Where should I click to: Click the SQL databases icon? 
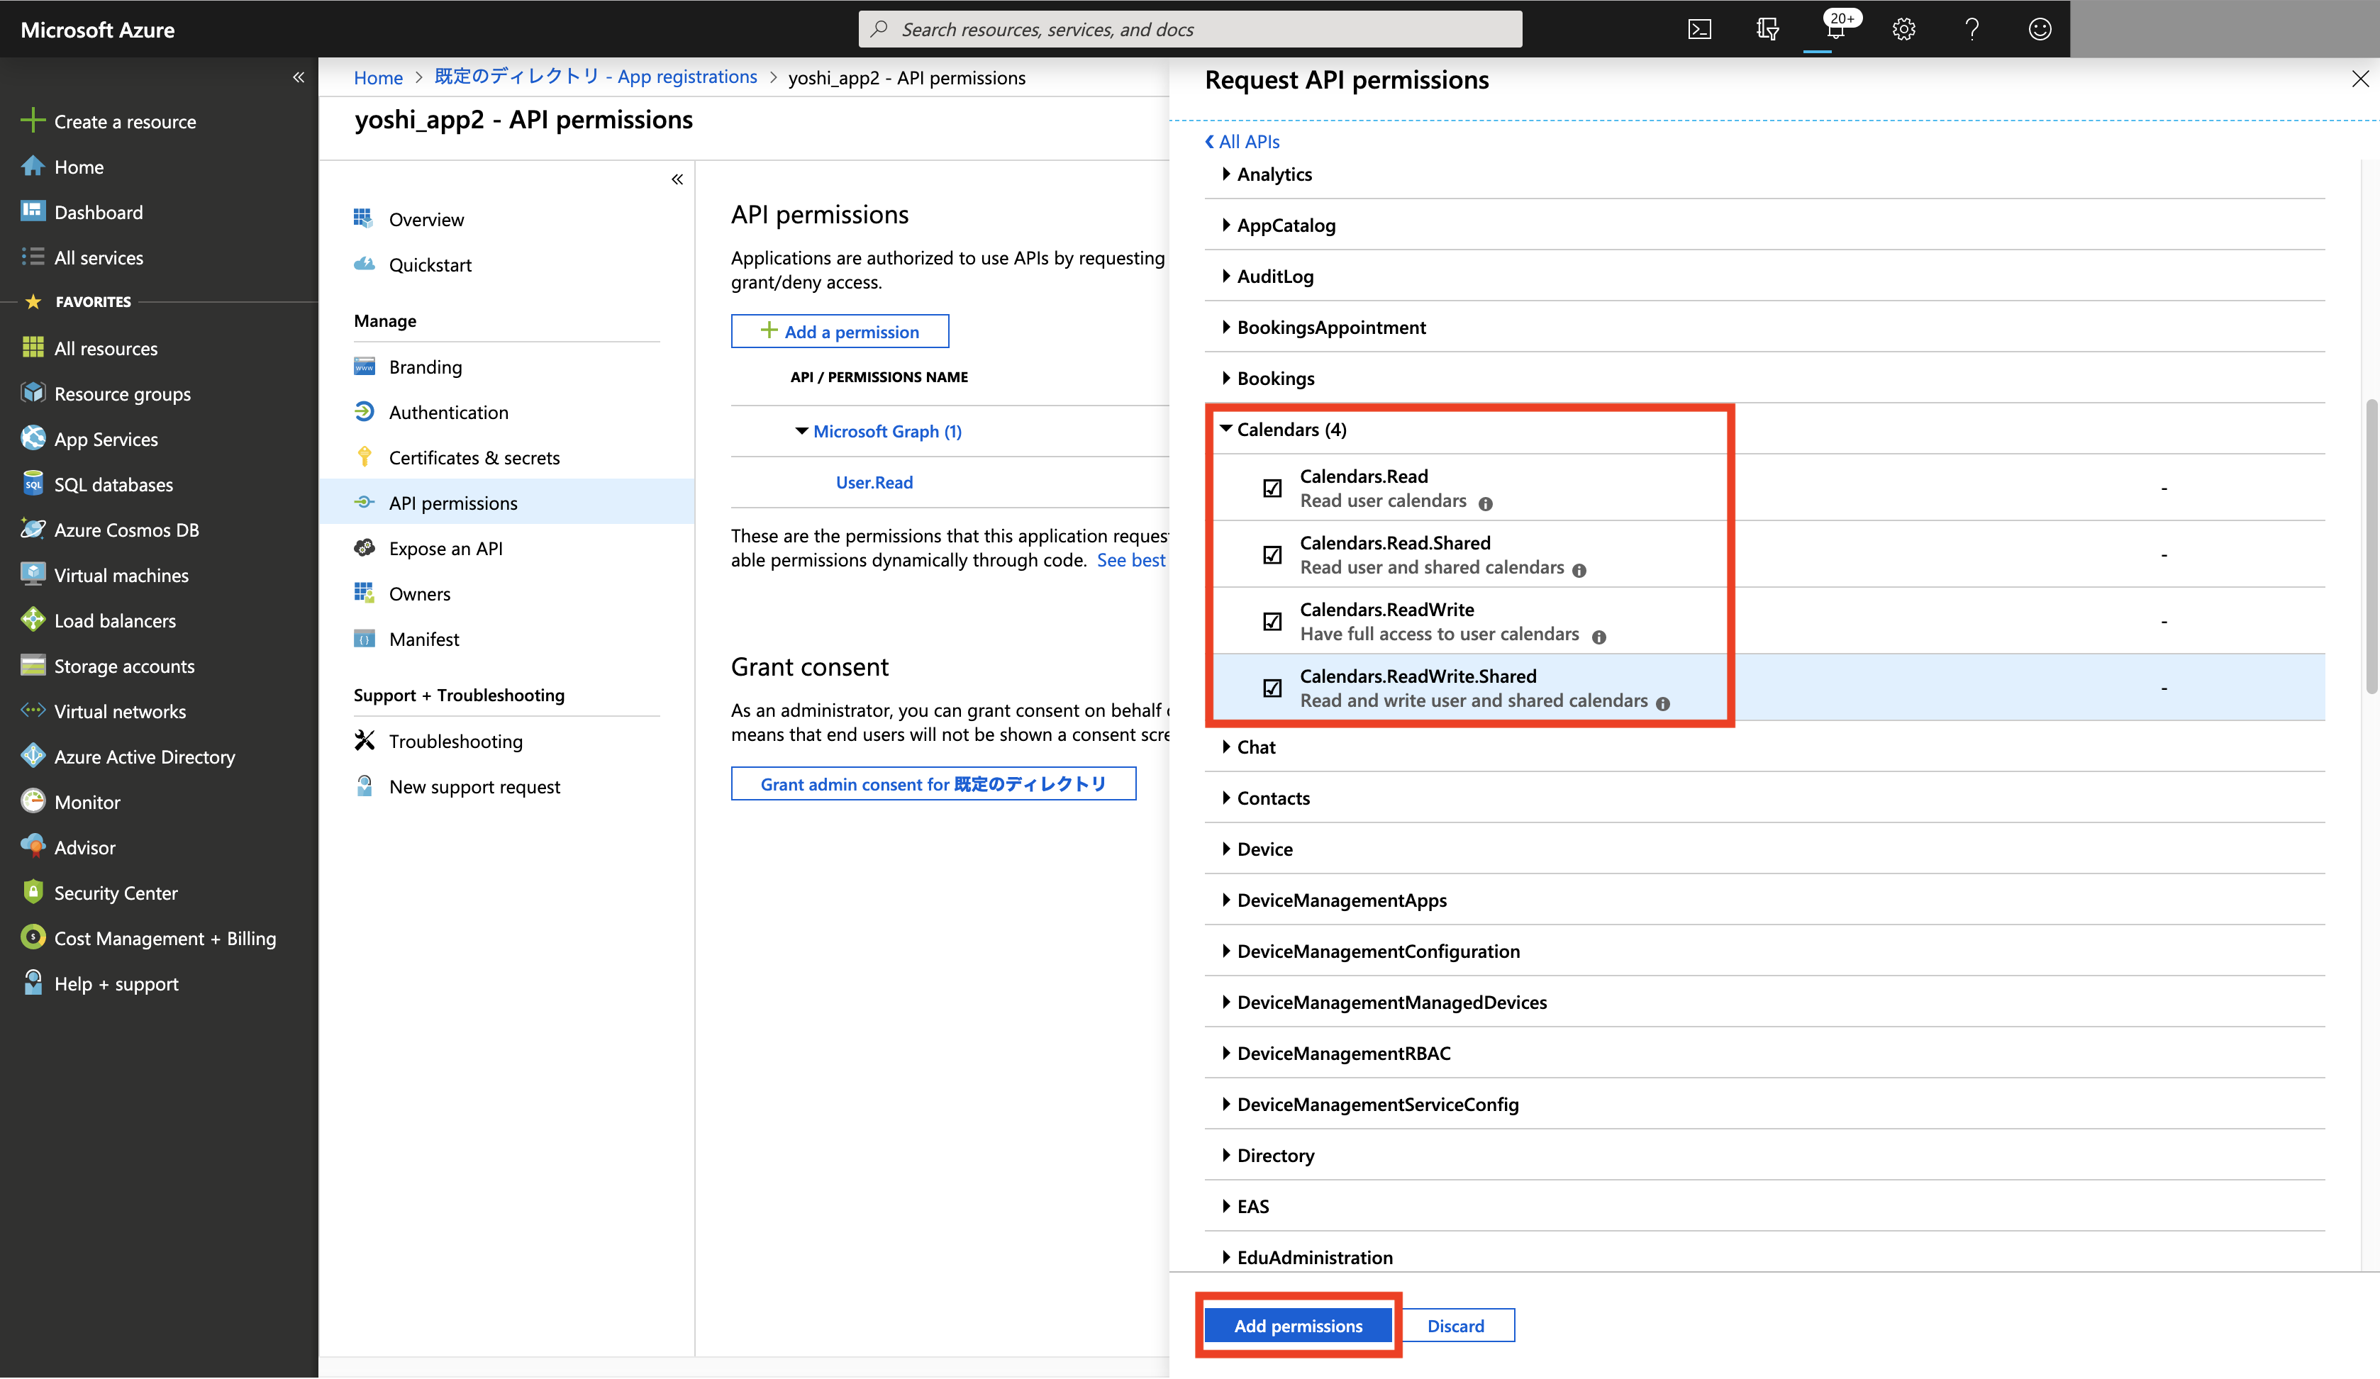point(33,484)
